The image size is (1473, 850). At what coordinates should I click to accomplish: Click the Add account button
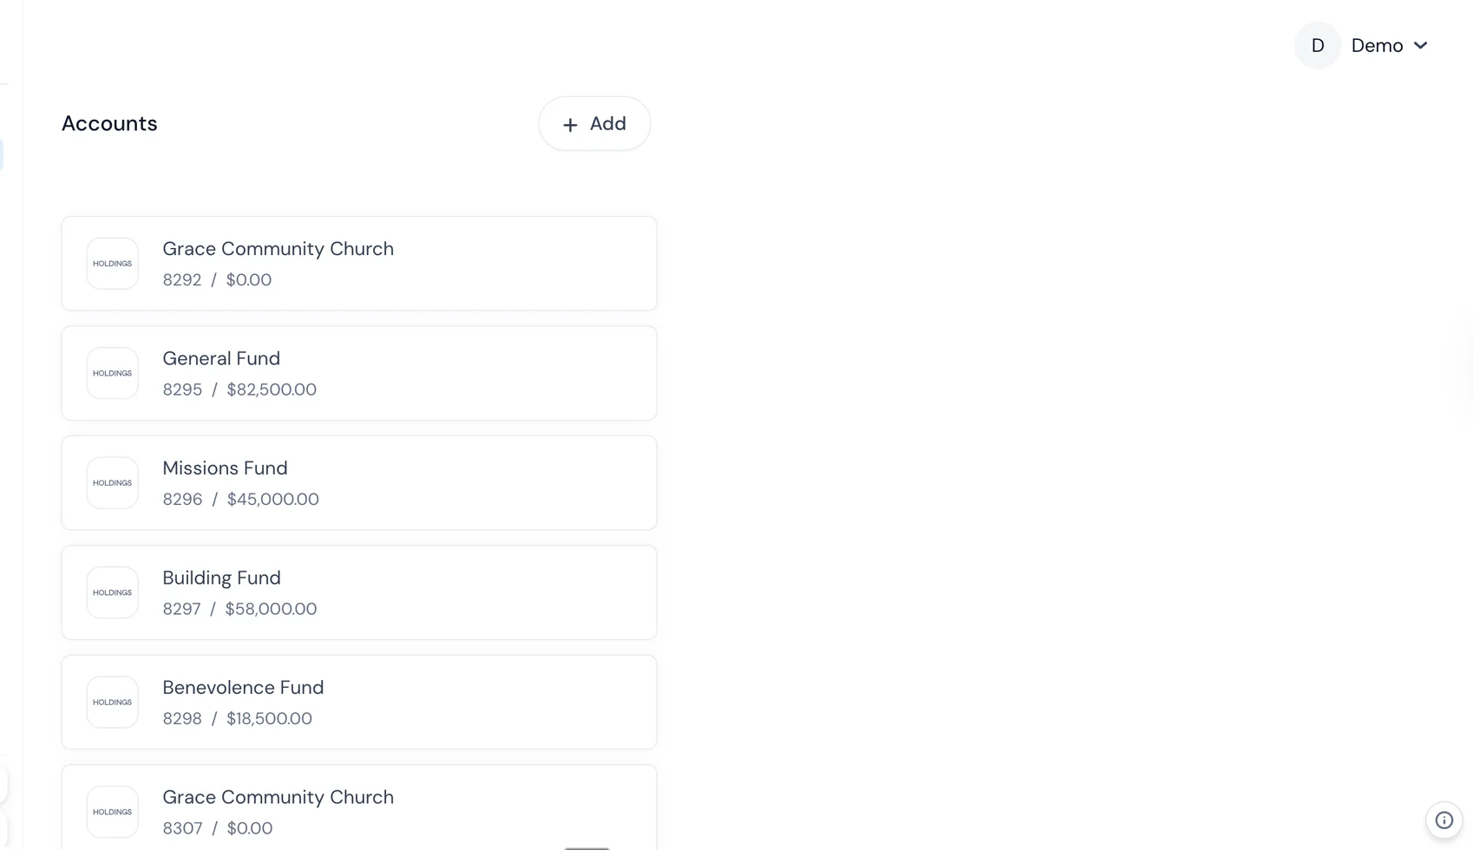594,124
